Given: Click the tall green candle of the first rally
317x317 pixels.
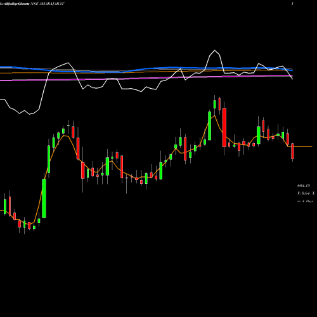Looking at the screenshot, I should point(44,198).
